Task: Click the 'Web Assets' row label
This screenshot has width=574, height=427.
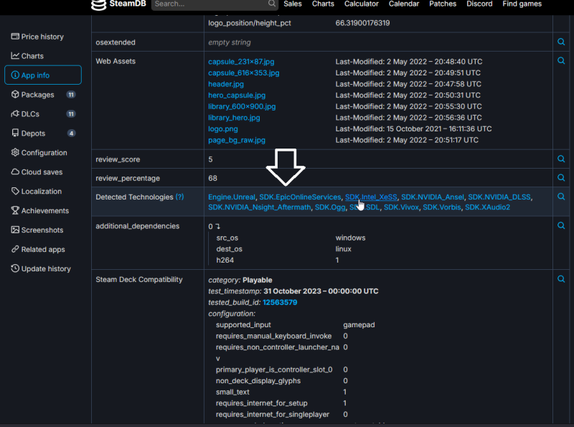Action: click(x=116, y=61)
